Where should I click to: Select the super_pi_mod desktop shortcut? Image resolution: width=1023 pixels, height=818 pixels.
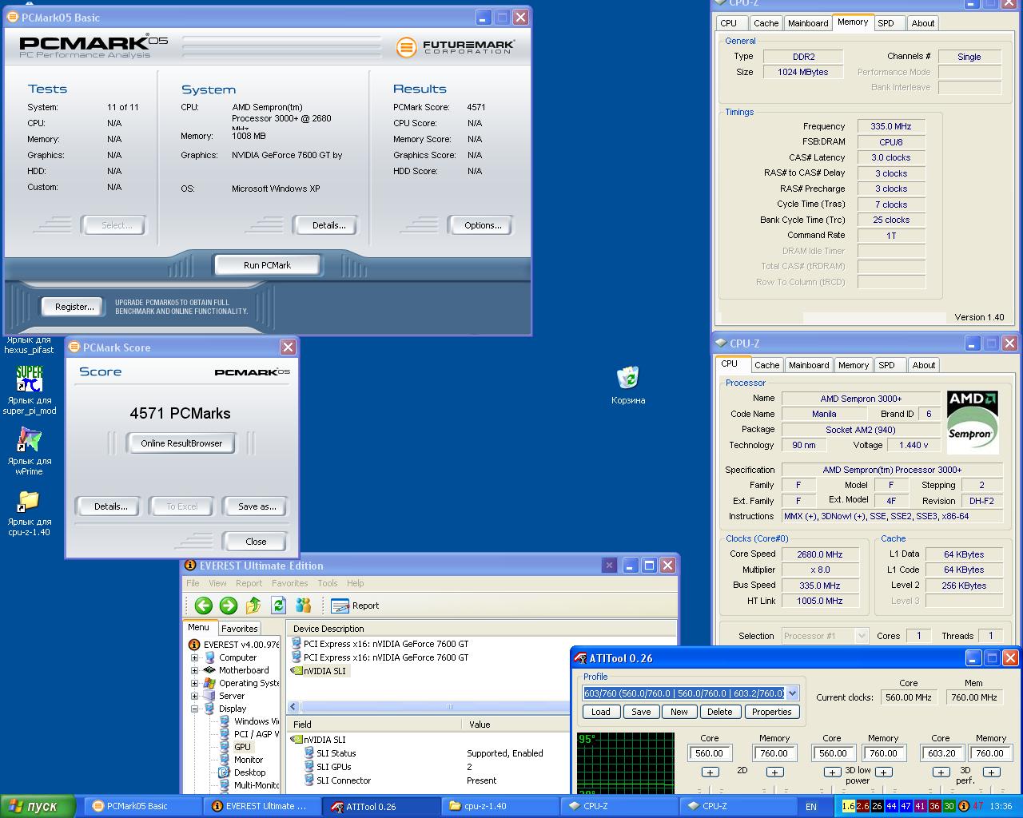[30, 390]
